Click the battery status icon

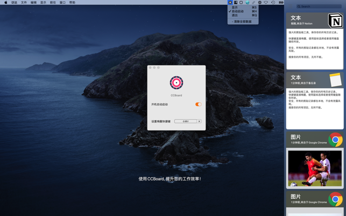click(281, 3)
